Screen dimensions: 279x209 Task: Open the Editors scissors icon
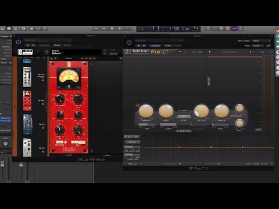click(45, 29)
